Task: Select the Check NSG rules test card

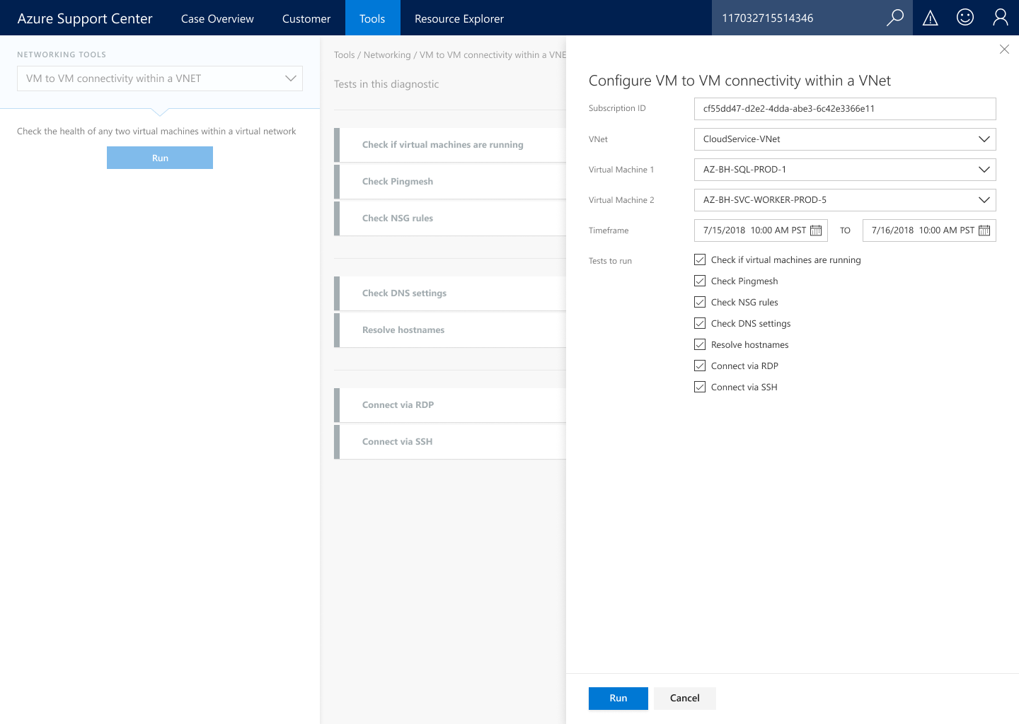Action: (x=450, y=218)
